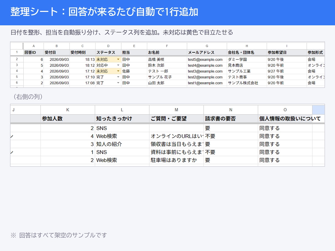
Task: Click the 回答ID header cell
Action: pyautogui.click(x=33, y=52)
